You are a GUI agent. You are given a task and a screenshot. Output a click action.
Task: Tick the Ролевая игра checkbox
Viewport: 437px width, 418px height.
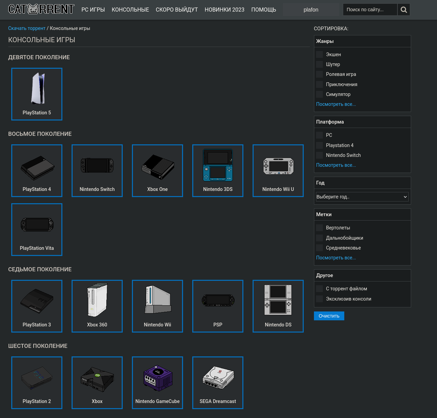[319, 74]
